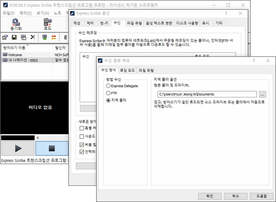Click the source folder path field
Screen dimensions: 276x202
(207, 94)
